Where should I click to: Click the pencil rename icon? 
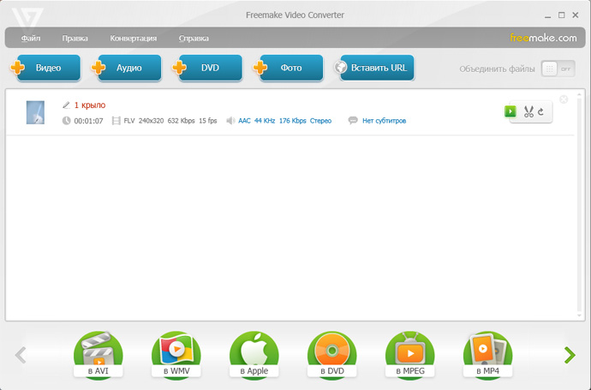tap(66, 105)
